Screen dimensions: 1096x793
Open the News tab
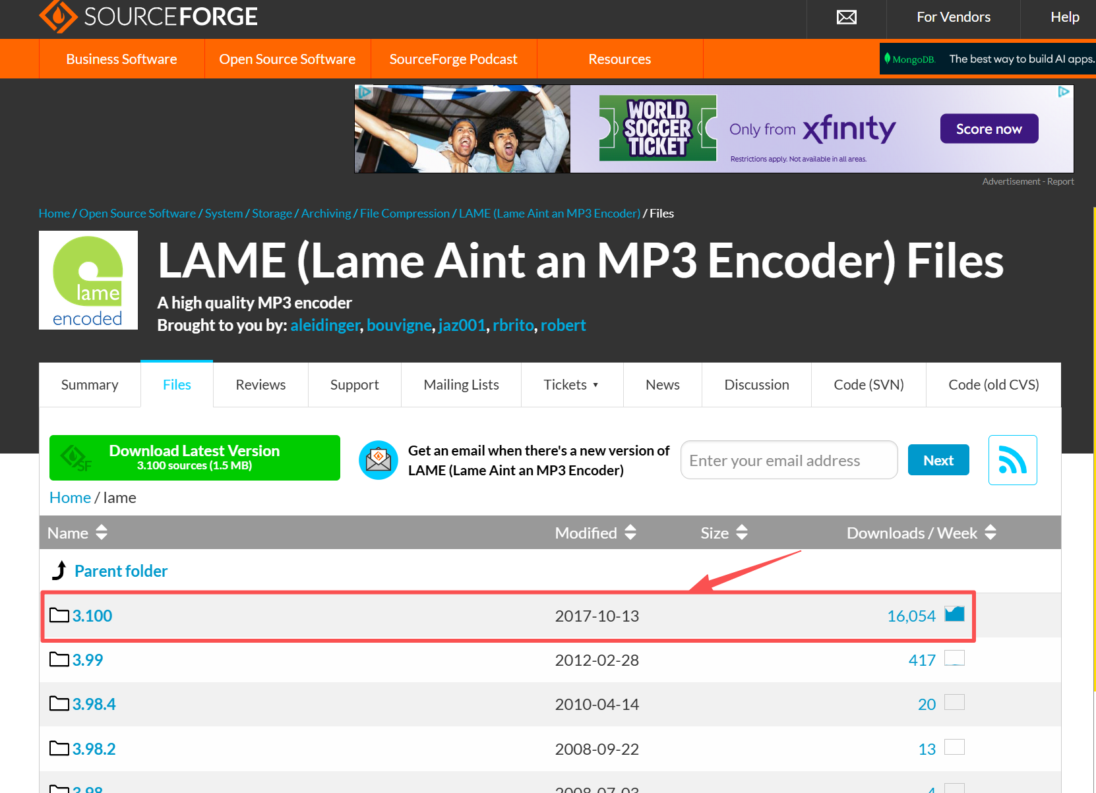coord(662,385)
